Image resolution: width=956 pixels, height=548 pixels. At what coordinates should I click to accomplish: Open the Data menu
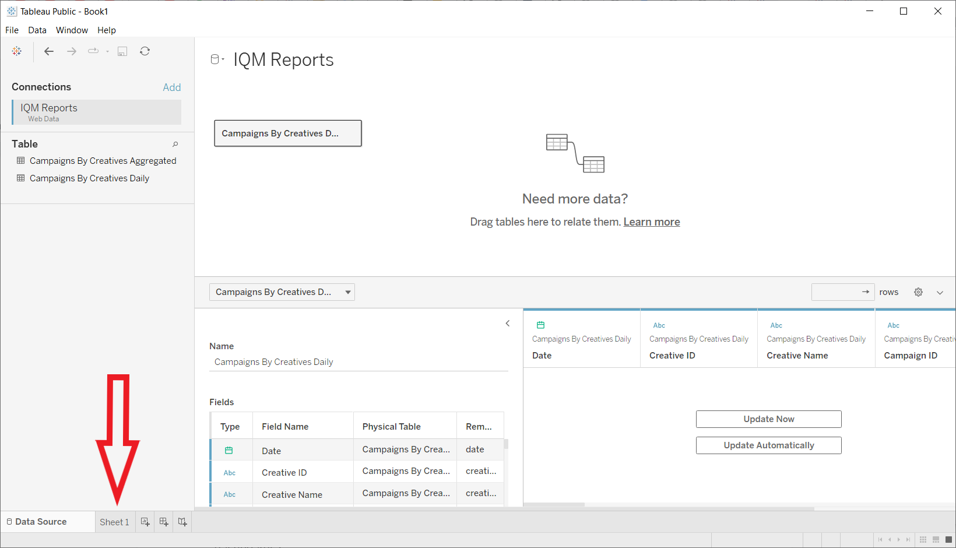pyautogui.click(x=37, y=30)
